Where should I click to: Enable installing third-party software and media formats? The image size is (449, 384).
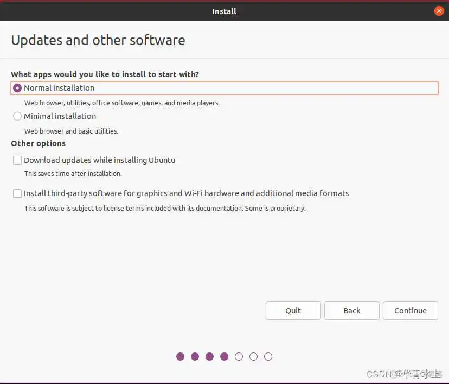(x=17, y=193)
